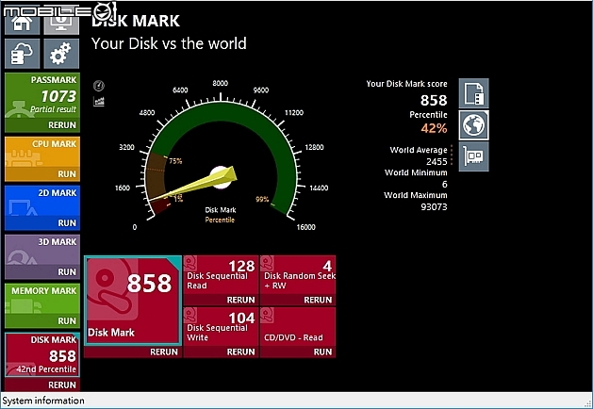Open the CPU Mark tile
This screenshot has height=409, width=593.
pos(42,152)
